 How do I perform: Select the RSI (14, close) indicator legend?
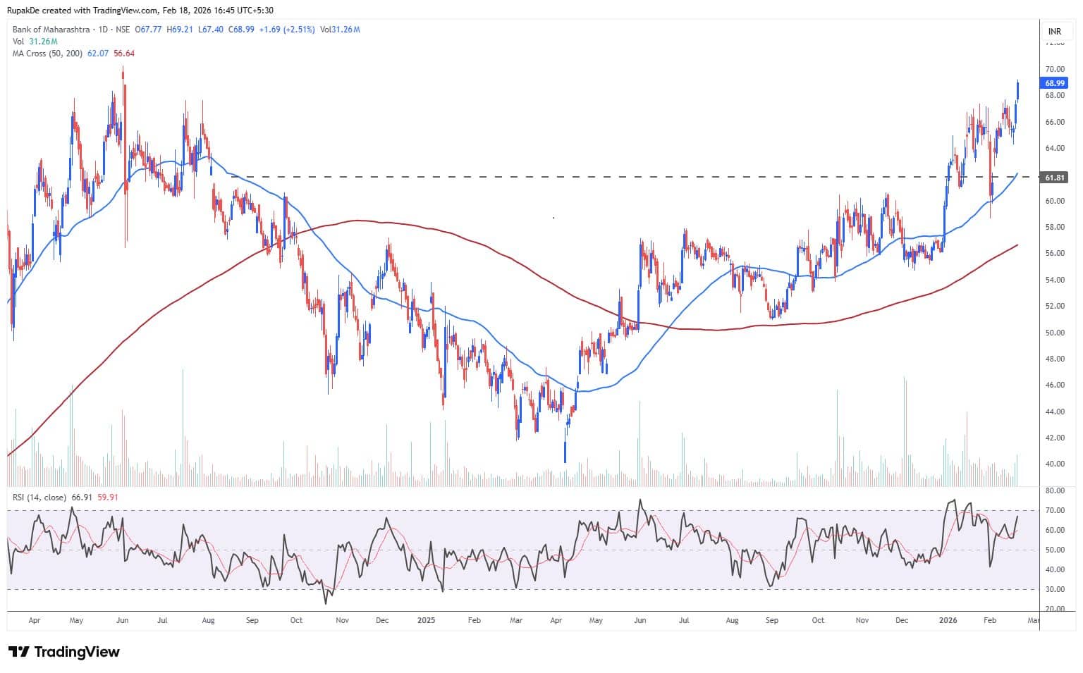coord(39,498)
